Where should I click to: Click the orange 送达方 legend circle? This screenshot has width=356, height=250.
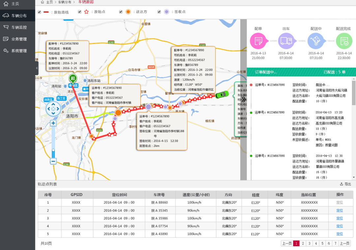(x=128, y=12)
